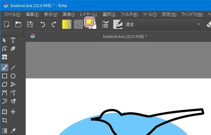Save the document with floppy icon
The width and height of the screenshot is (211, 135).
[30, 24]
